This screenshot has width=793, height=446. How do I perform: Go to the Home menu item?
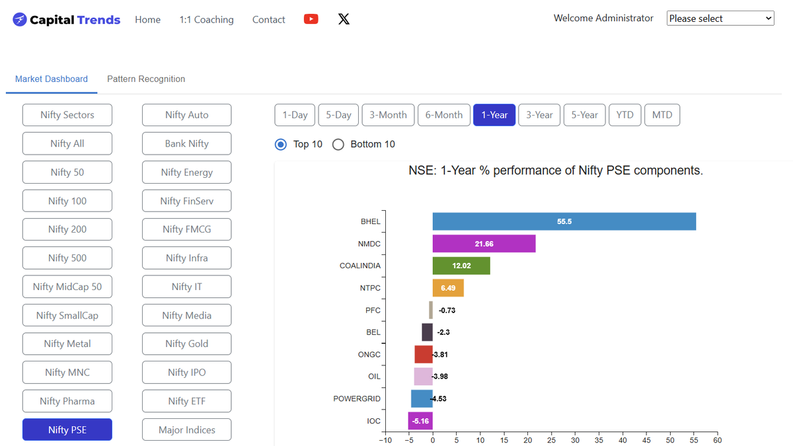147,19
